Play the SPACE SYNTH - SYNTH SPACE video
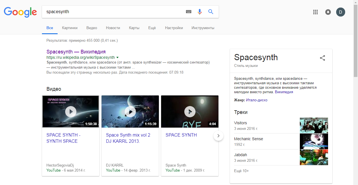The image size is (358, 185). pos(71,112)
